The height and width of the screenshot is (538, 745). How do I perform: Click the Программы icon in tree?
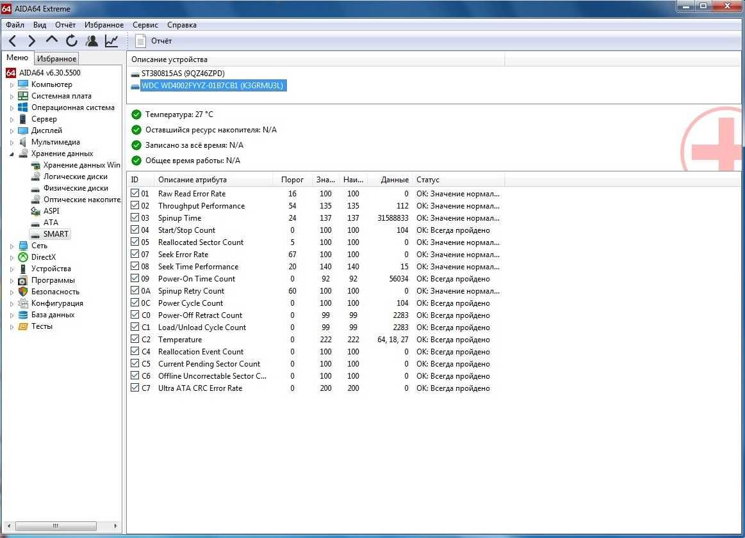[x=23, y=280]
